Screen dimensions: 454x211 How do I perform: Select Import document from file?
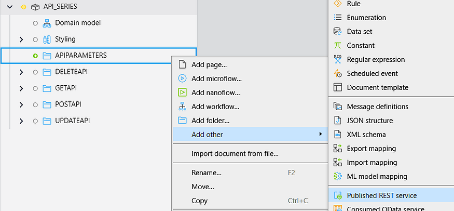coord(235,153)
